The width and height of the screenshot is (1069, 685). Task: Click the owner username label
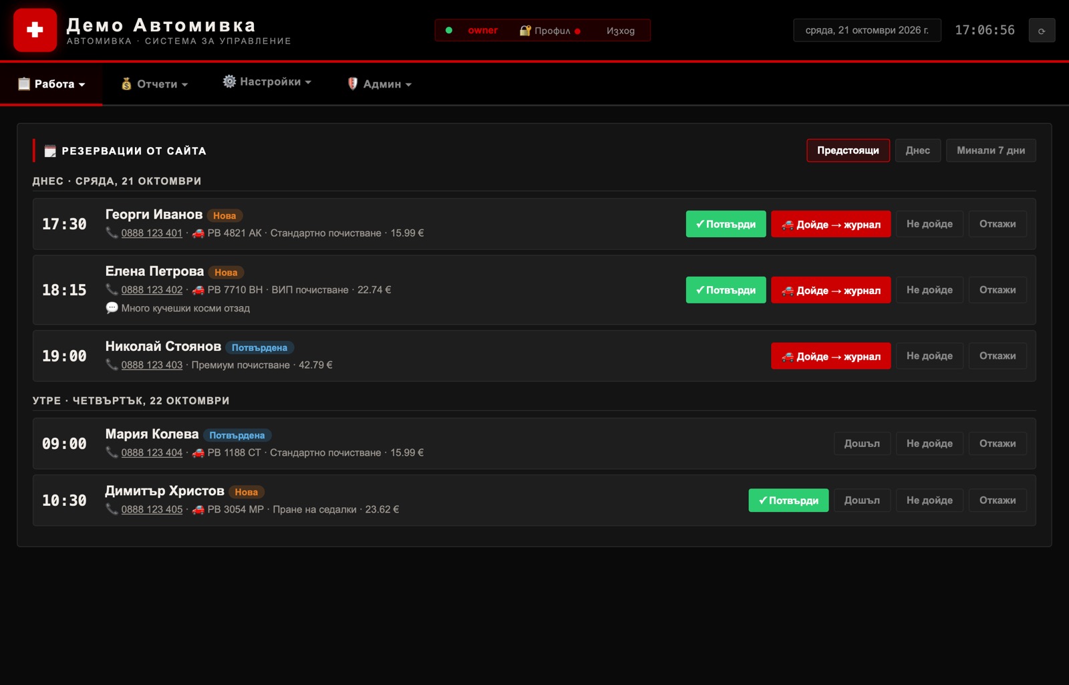(482, 30)
